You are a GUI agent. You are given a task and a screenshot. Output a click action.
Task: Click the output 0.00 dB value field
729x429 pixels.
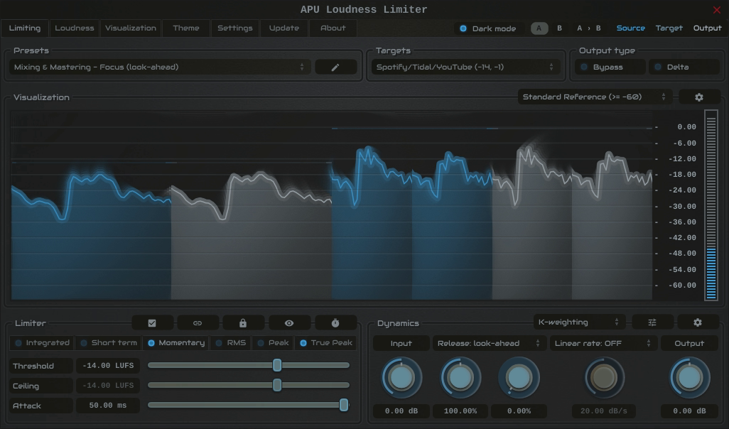coord(689,411)
